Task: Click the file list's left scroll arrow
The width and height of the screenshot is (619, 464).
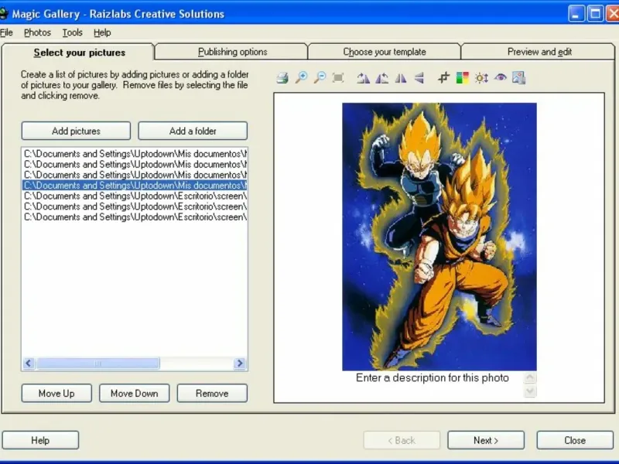Action: 29,363
